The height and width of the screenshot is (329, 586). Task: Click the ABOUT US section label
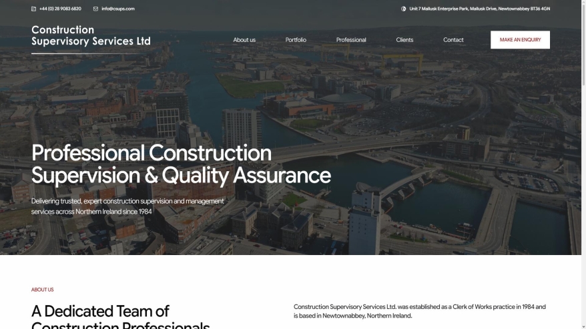click(43, 290)
